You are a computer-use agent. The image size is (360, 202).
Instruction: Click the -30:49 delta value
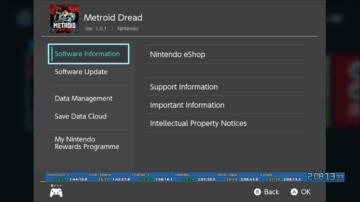click(x=231, y=180)
